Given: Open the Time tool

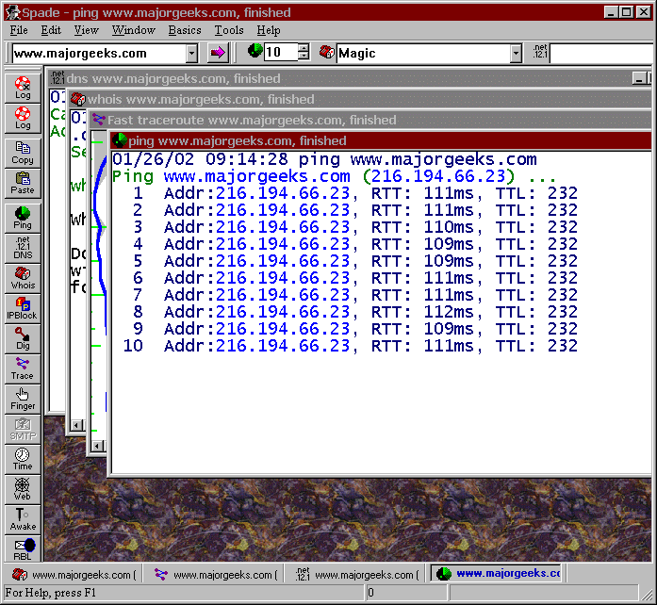Looking at the screenshot, I should (23, 459).
